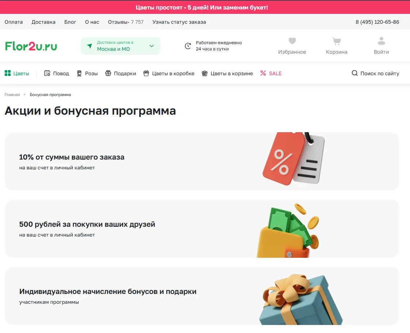Click the delivery dropdown chevron arrow
Viewport: 410px width, 333px height.
coord(152,46)
